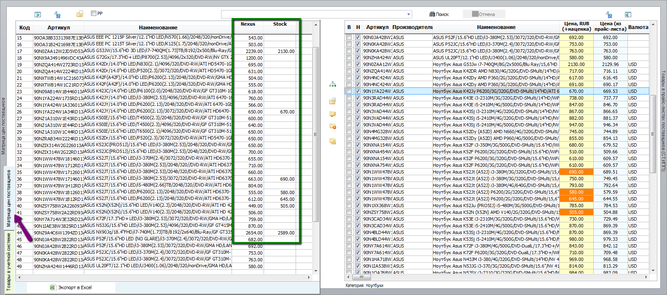667x295 pixels.
Task: Click the green arrow panel icon above the Валюта column
Action: point(628,14)
